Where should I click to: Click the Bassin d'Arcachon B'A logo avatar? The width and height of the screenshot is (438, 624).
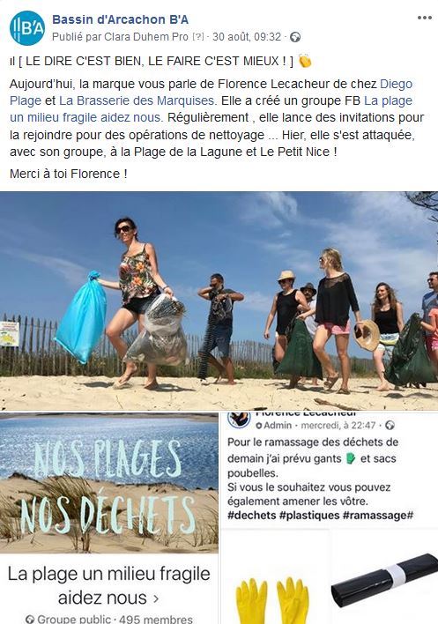click(x=27, y=28)
